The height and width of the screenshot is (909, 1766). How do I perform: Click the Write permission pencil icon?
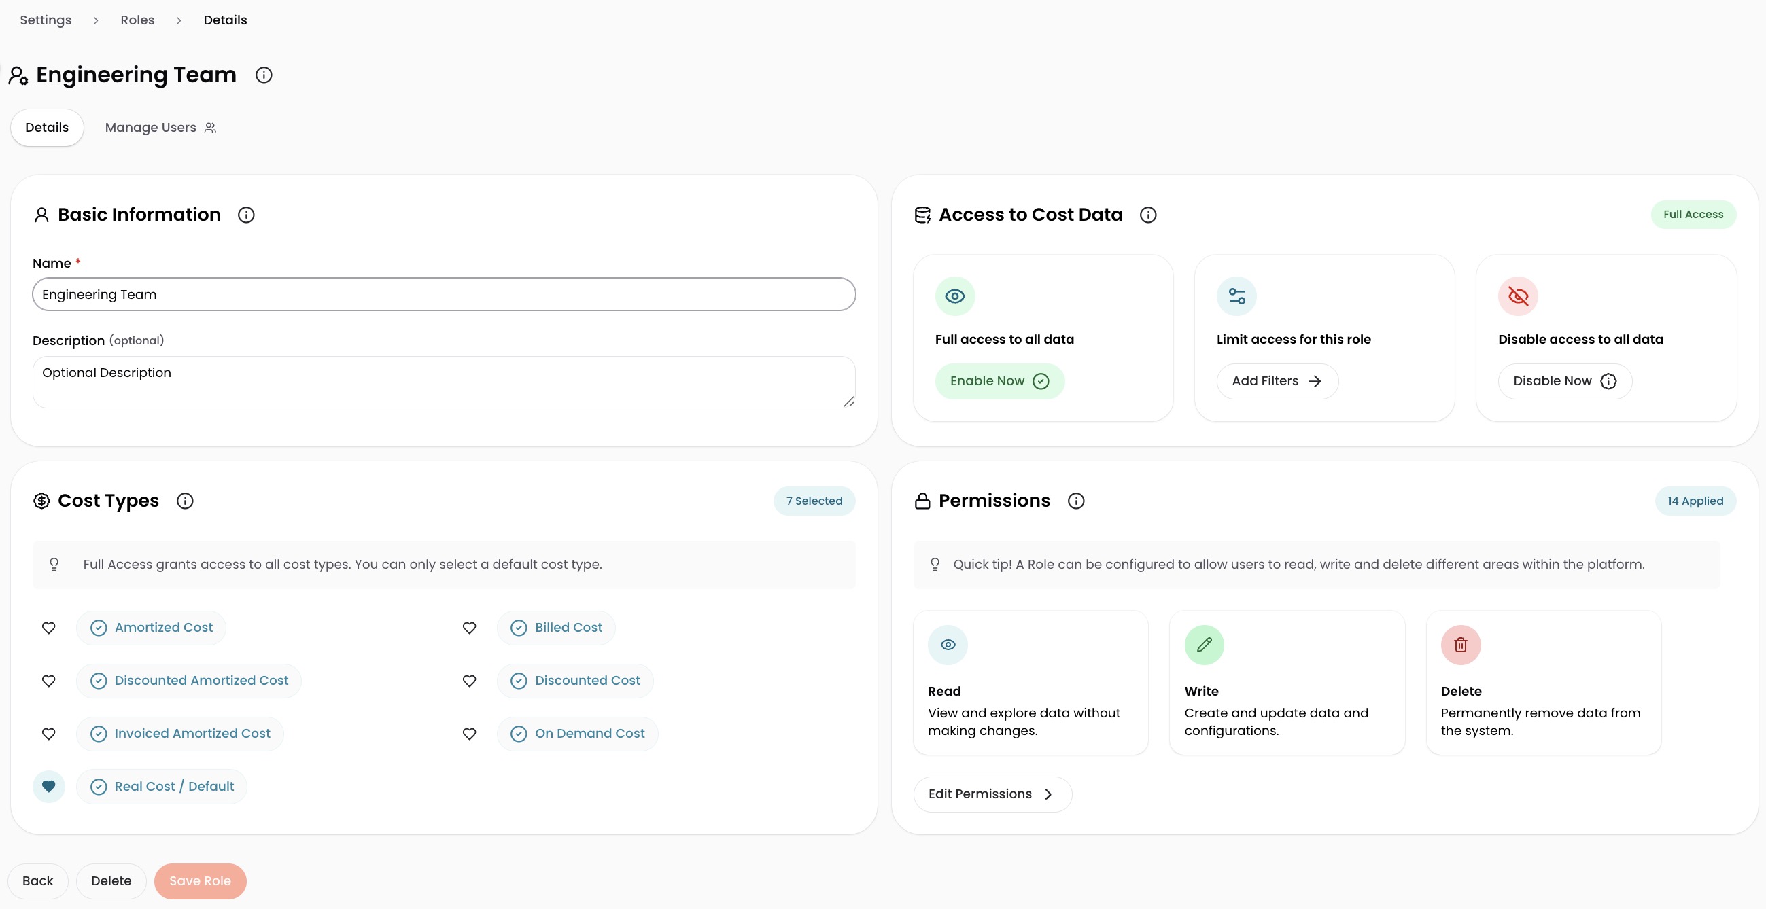[x=1205, y=645]
